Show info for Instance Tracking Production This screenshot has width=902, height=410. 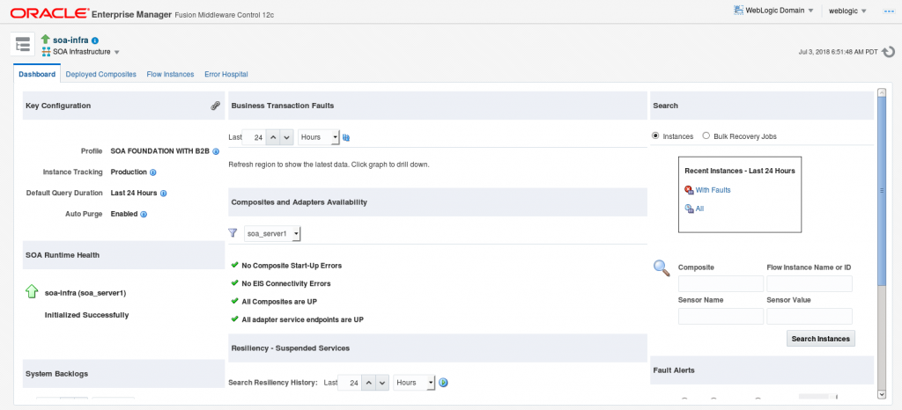(x=153, y=172)
